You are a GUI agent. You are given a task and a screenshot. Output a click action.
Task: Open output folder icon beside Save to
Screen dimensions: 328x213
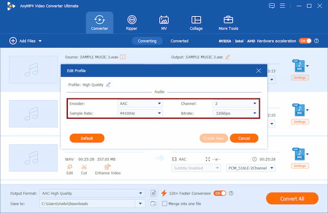pyautogui.click(x=153, y=204)
